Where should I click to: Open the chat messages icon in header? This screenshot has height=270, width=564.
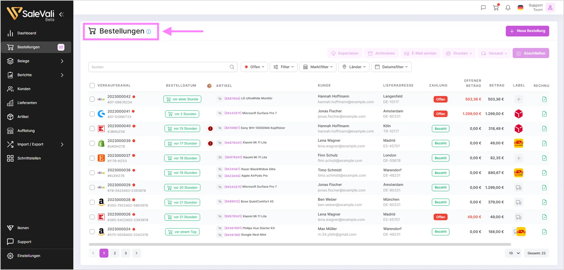pos(483,8)
